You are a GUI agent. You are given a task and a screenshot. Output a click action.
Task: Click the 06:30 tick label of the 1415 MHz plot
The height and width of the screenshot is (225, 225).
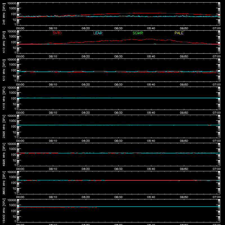(118, 113)
